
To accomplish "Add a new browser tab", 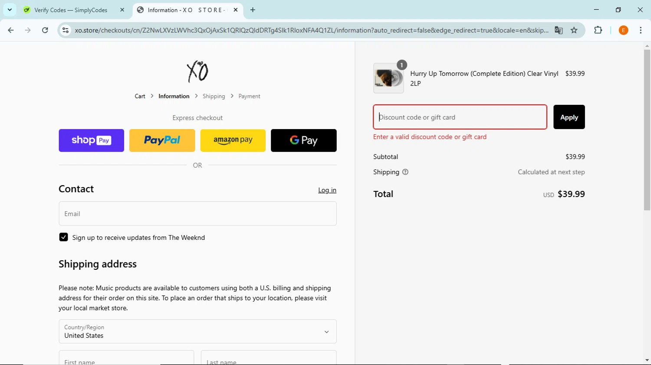I will coord(253,10).
